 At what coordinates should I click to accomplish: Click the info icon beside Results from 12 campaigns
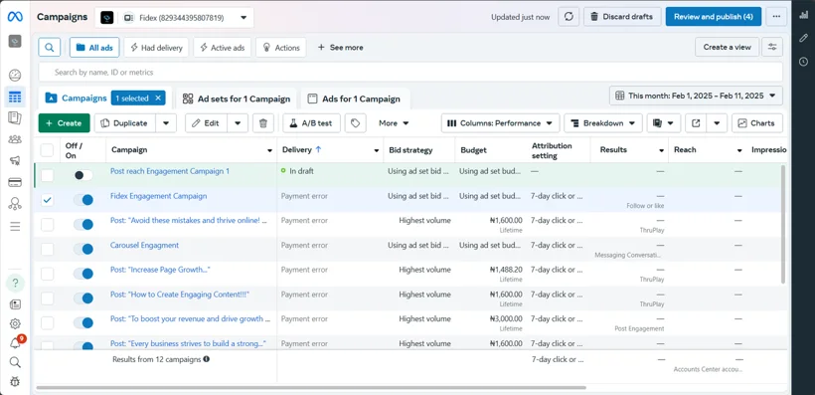pos(207,359)
